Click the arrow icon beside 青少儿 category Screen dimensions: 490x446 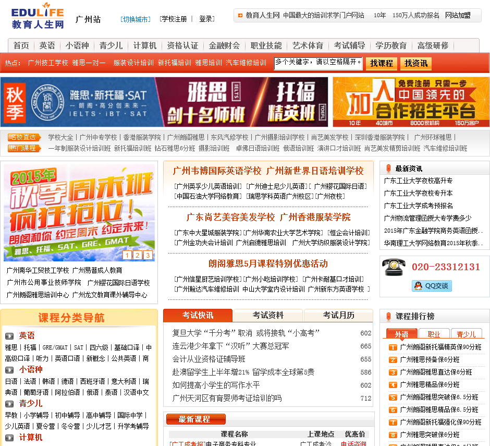pyautogui.click(x=9, y=404)
